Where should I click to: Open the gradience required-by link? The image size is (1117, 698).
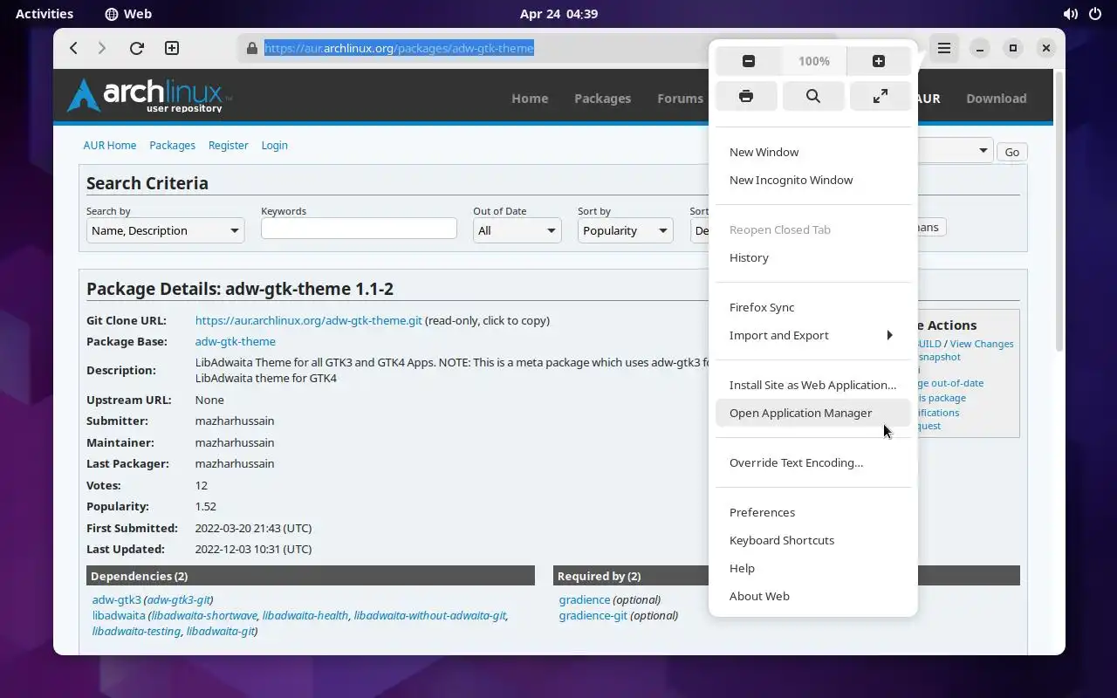point(584,599)
